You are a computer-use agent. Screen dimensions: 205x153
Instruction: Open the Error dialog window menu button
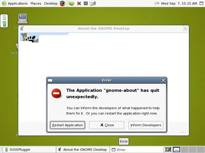tap(50, 80)
